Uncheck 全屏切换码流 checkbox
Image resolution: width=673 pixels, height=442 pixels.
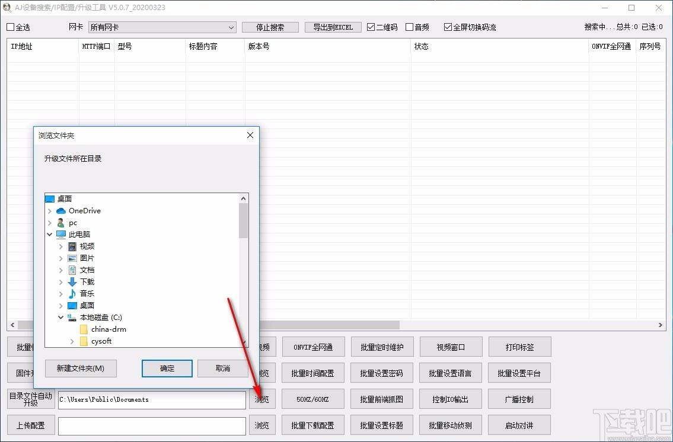(448, 27)
